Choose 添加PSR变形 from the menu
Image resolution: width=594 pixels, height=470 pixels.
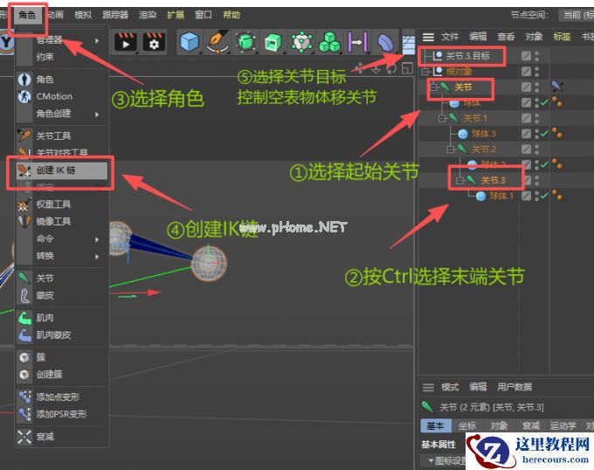coord(62,414)
